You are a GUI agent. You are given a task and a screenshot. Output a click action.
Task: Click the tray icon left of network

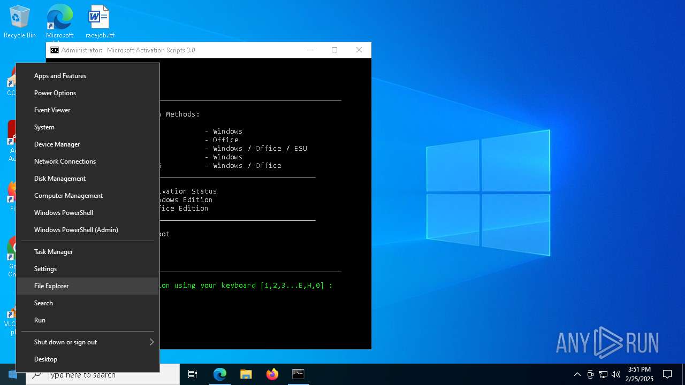coord(590,374)
